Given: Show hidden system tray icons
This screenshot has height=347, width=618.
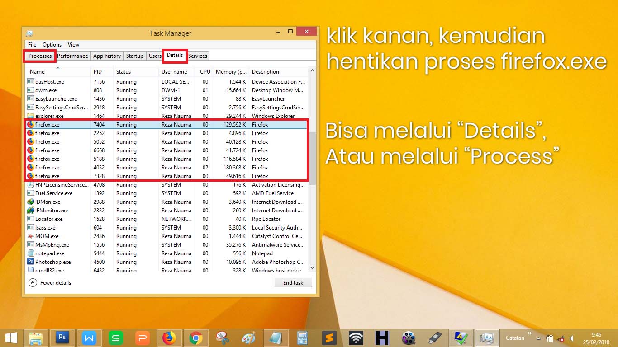Looking at the screenshot, I should coord(538,338).
